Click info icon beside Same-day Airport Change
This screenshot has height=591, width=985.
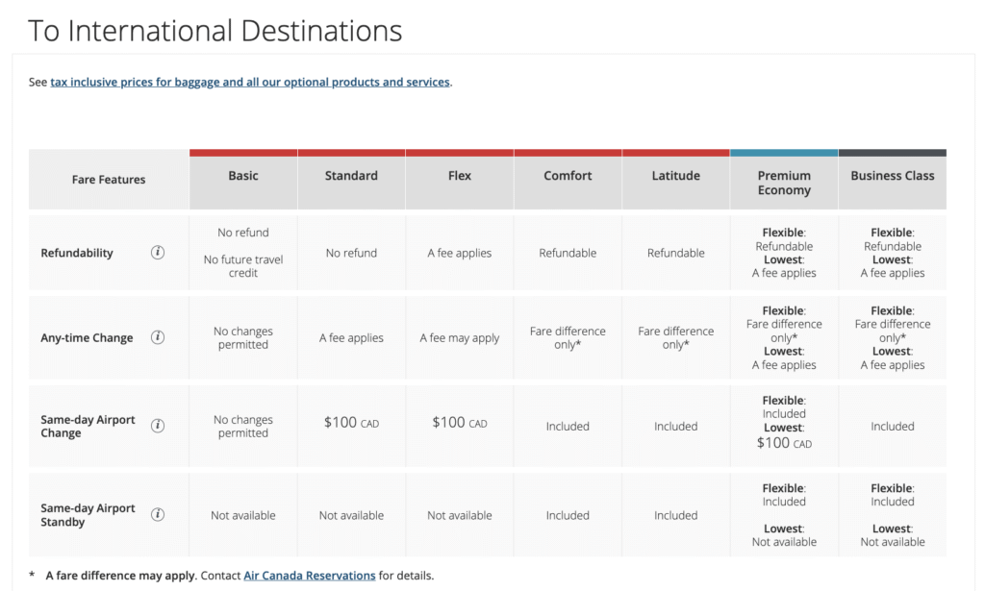point(158,426)
